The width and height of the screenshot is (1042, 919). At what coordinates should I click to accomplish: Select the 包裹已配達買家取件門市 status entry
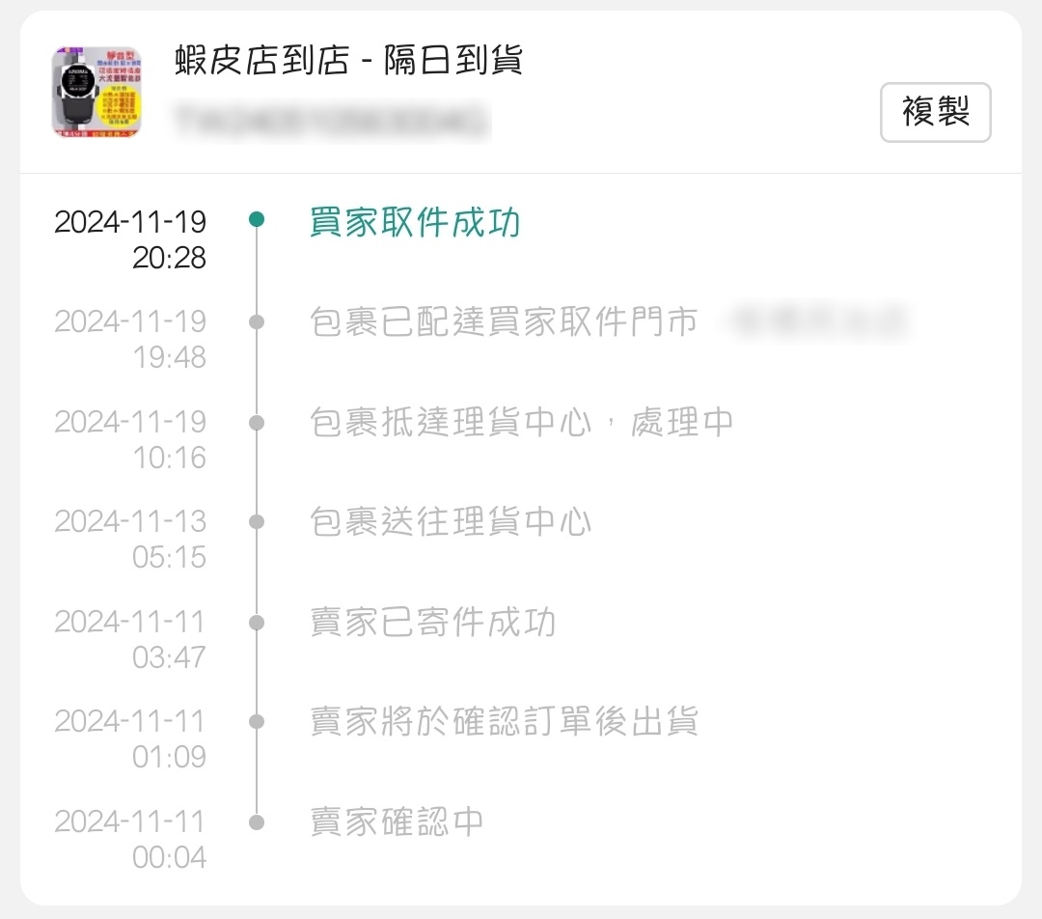point(504,321)
